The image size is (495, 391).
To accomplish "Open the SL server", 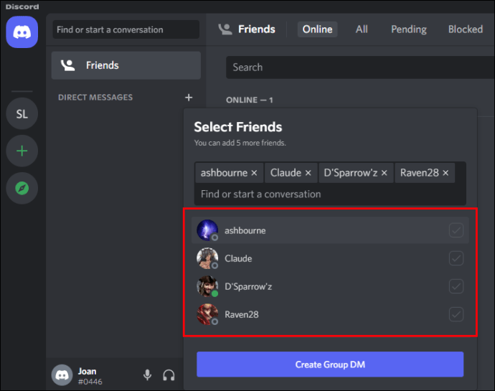I will (22, 114).
